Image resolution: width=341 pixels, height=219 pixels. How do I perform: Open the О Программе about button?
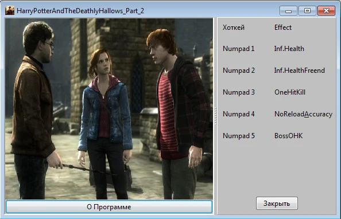pyautogui.click(x=109, y=206)
